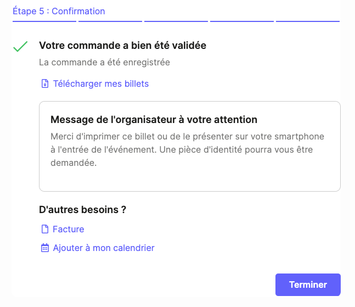This screenshot has height=307, width=355.
Task: Click the download icon beside Télécharger mes billets
Action: 45,83
